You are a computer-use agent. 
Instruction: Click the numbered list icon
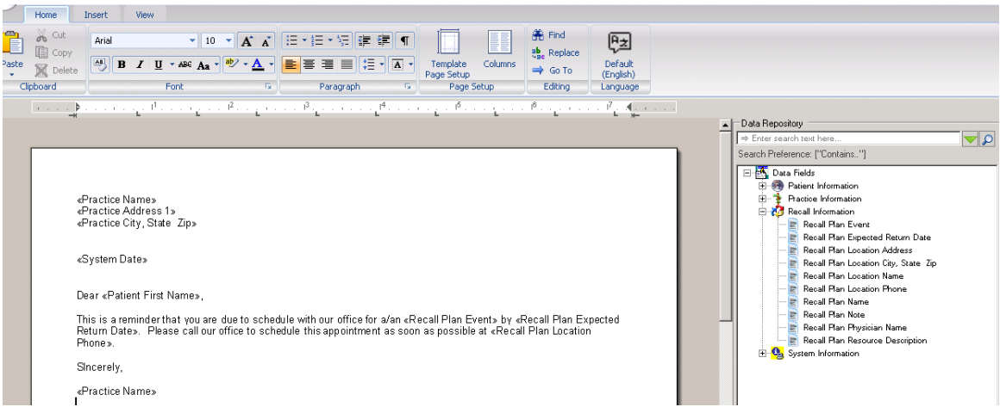click(x=317, y=40)
